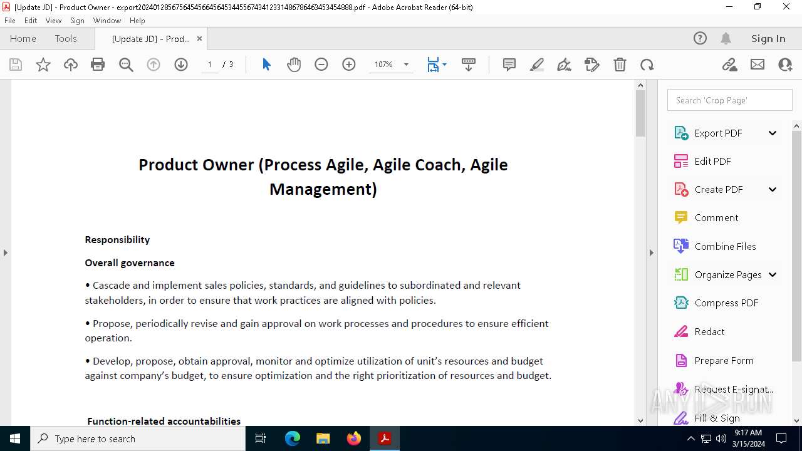Select the Highlight text tool
Viewport: 802px width, 451px height.
point(537,65)
